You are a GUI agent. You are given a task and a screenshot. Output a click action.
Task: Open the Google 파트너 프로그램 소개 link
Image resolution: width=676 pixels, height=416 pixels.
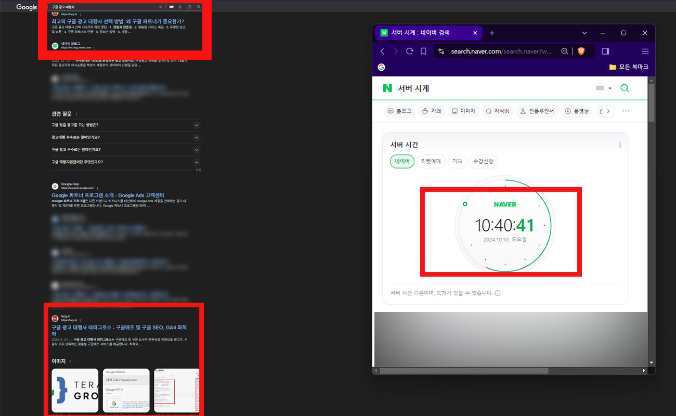pyautogui.click(x=107, y=195)
